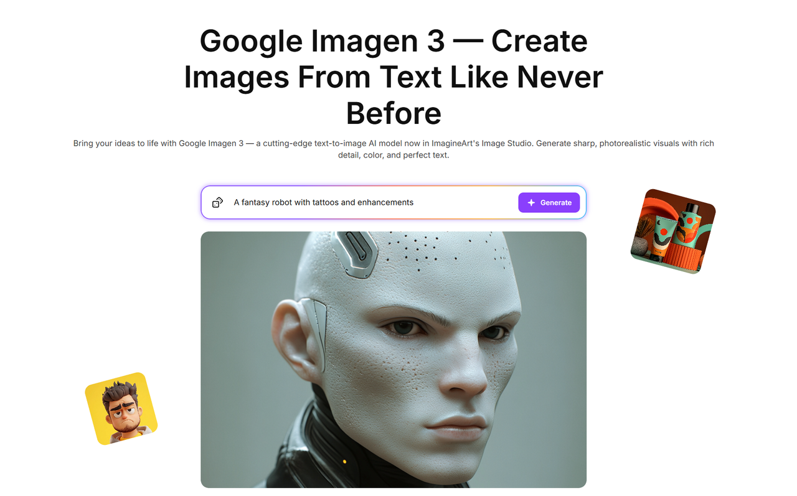
Task: Select the cosmetic products thumbnail
Action: coord(673,231)
